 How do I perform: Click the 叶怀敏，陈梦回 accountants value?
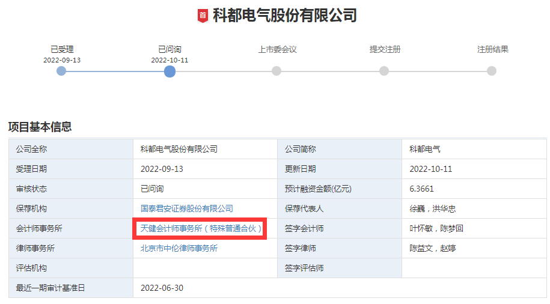pos(436,229)
